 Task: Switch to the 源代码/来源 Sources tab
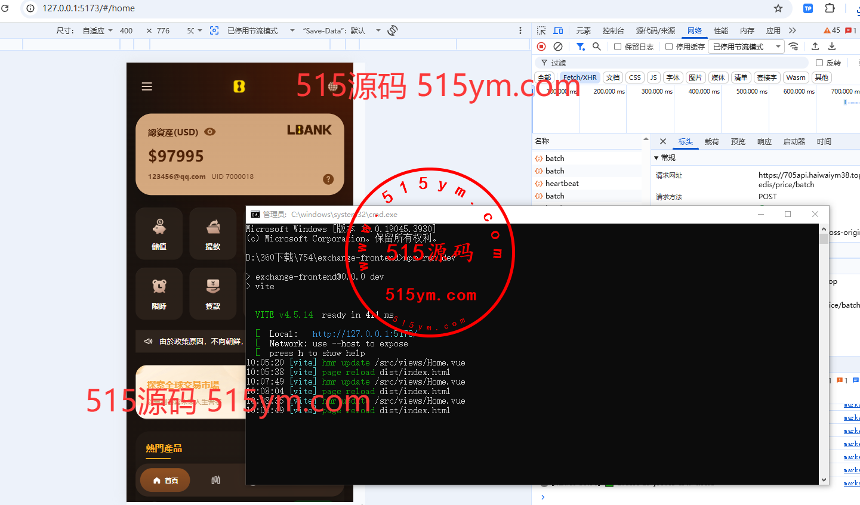click(655, 30)
